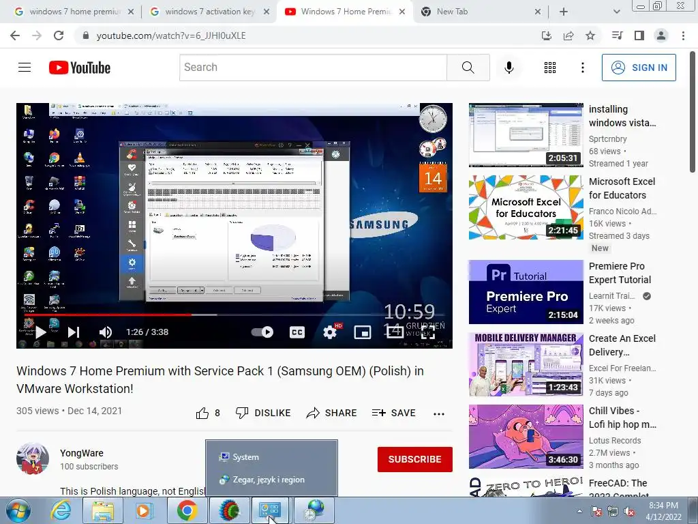Screen dimensions: 698x524
Task: Open the tab search dropdown arrow
Action: [x=616, y=12]
